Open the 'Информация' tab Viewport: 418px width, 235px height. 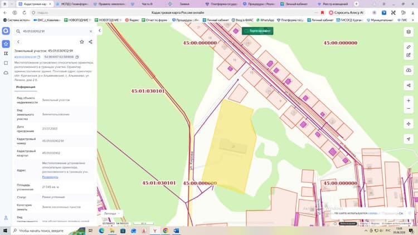tap(26, 87)
